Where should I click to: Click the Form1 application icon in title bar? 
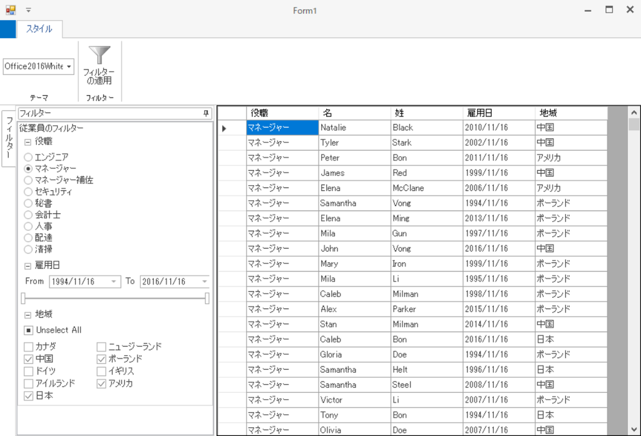coord(11,10)
